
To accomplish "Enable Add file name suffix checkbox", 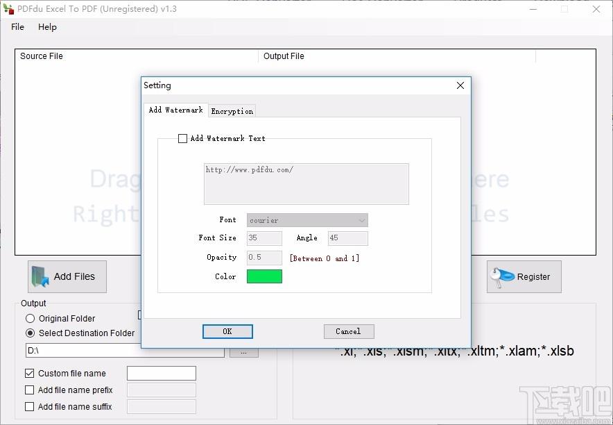I will tap(29, 407).
